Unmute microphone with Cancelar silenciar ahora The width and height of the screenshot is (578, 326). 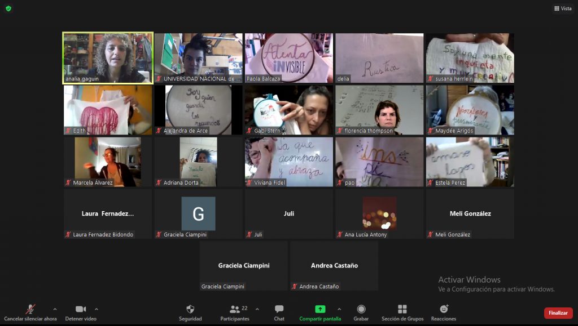point(30,309)
